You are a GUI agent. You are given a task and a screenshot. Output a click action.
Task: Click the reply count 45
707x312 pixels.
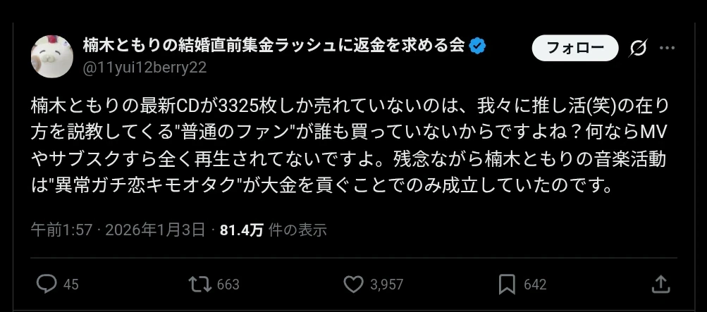tap(70, 285)
